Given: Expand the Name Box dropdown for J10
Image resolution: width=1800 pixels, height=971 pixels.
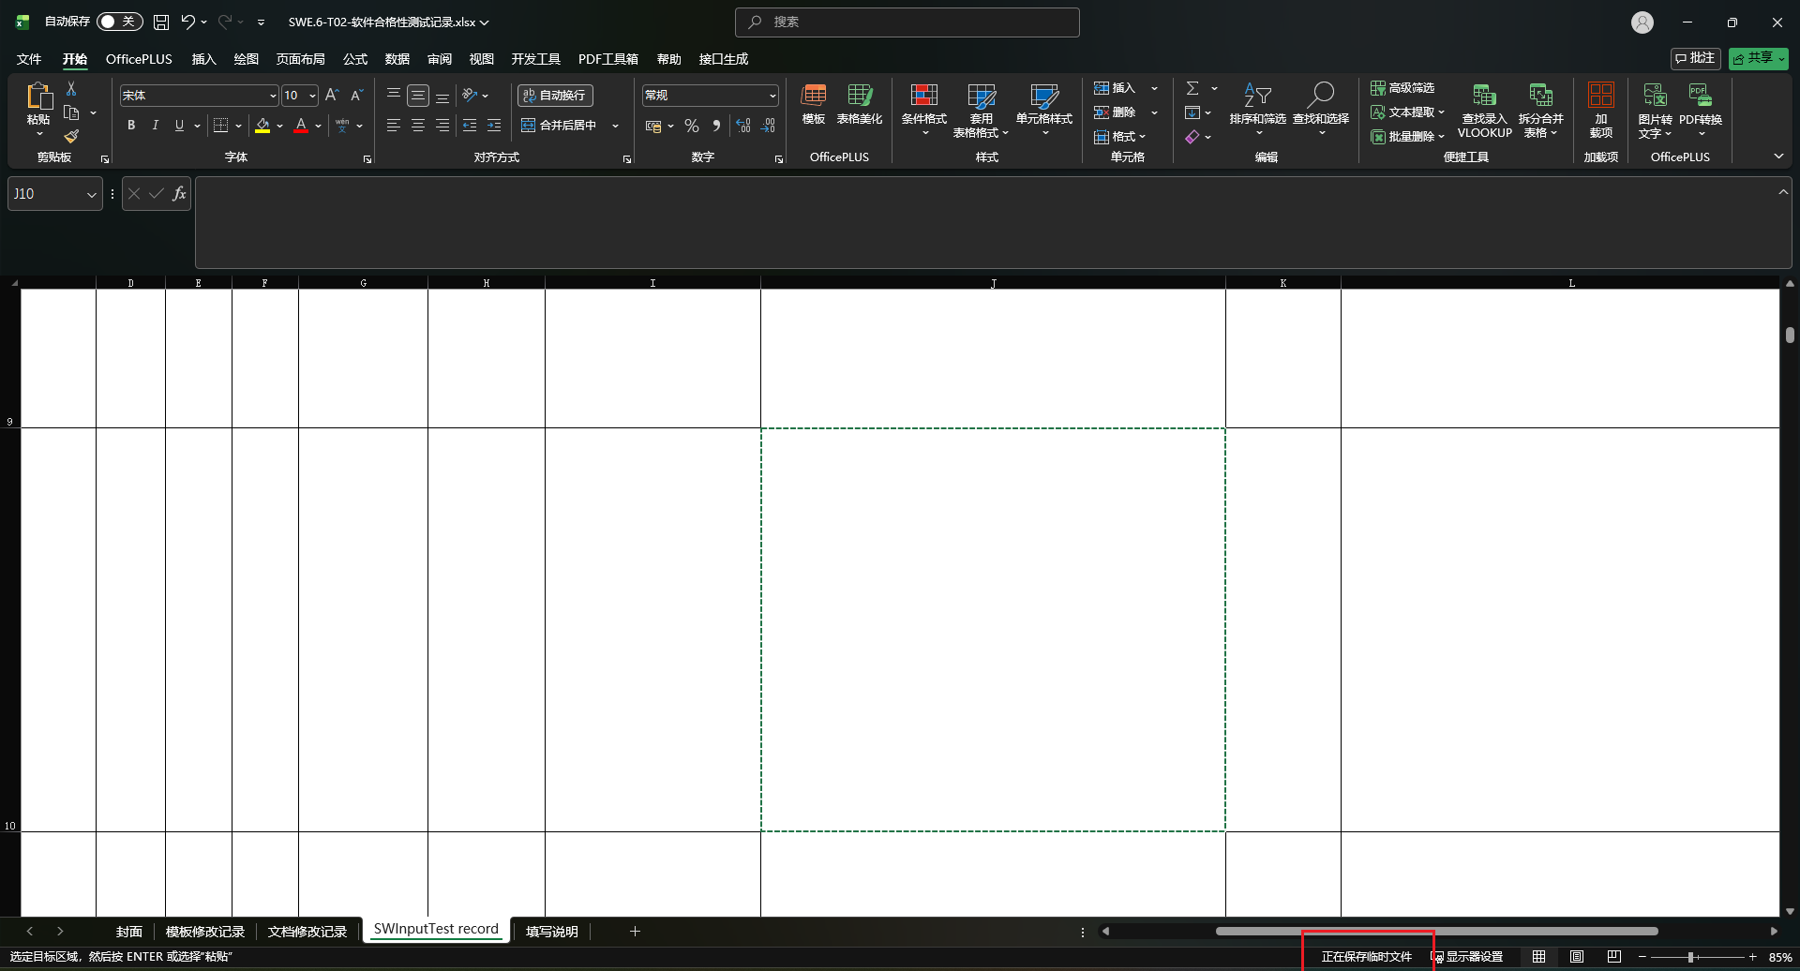Looking at the screenshot, I should tap(91, 194).
